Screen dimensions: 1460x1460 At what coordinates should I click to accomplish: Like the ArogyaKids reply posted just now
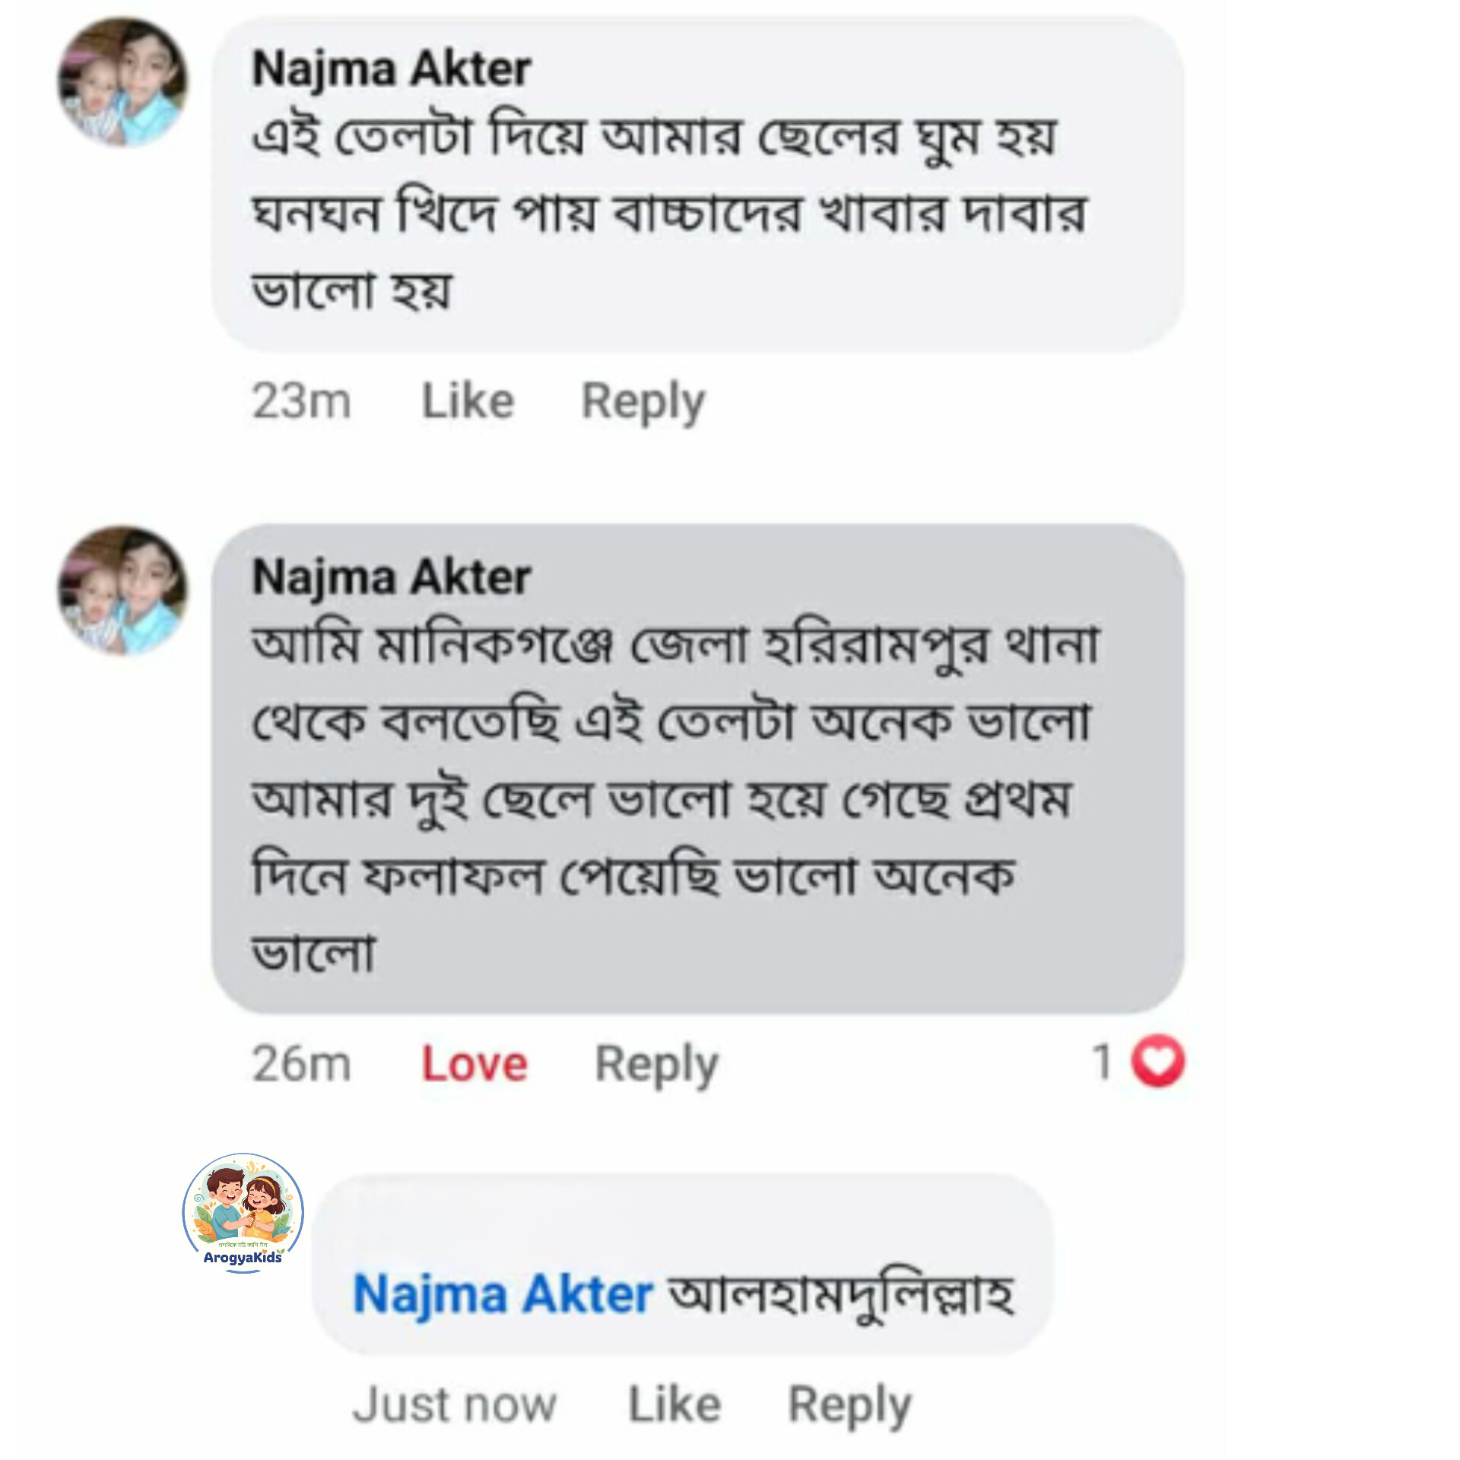coord(674,1404)
